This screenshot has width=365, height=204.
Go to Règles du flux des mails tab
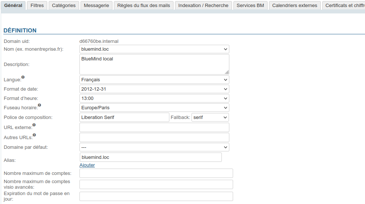(x=144, y=6)
